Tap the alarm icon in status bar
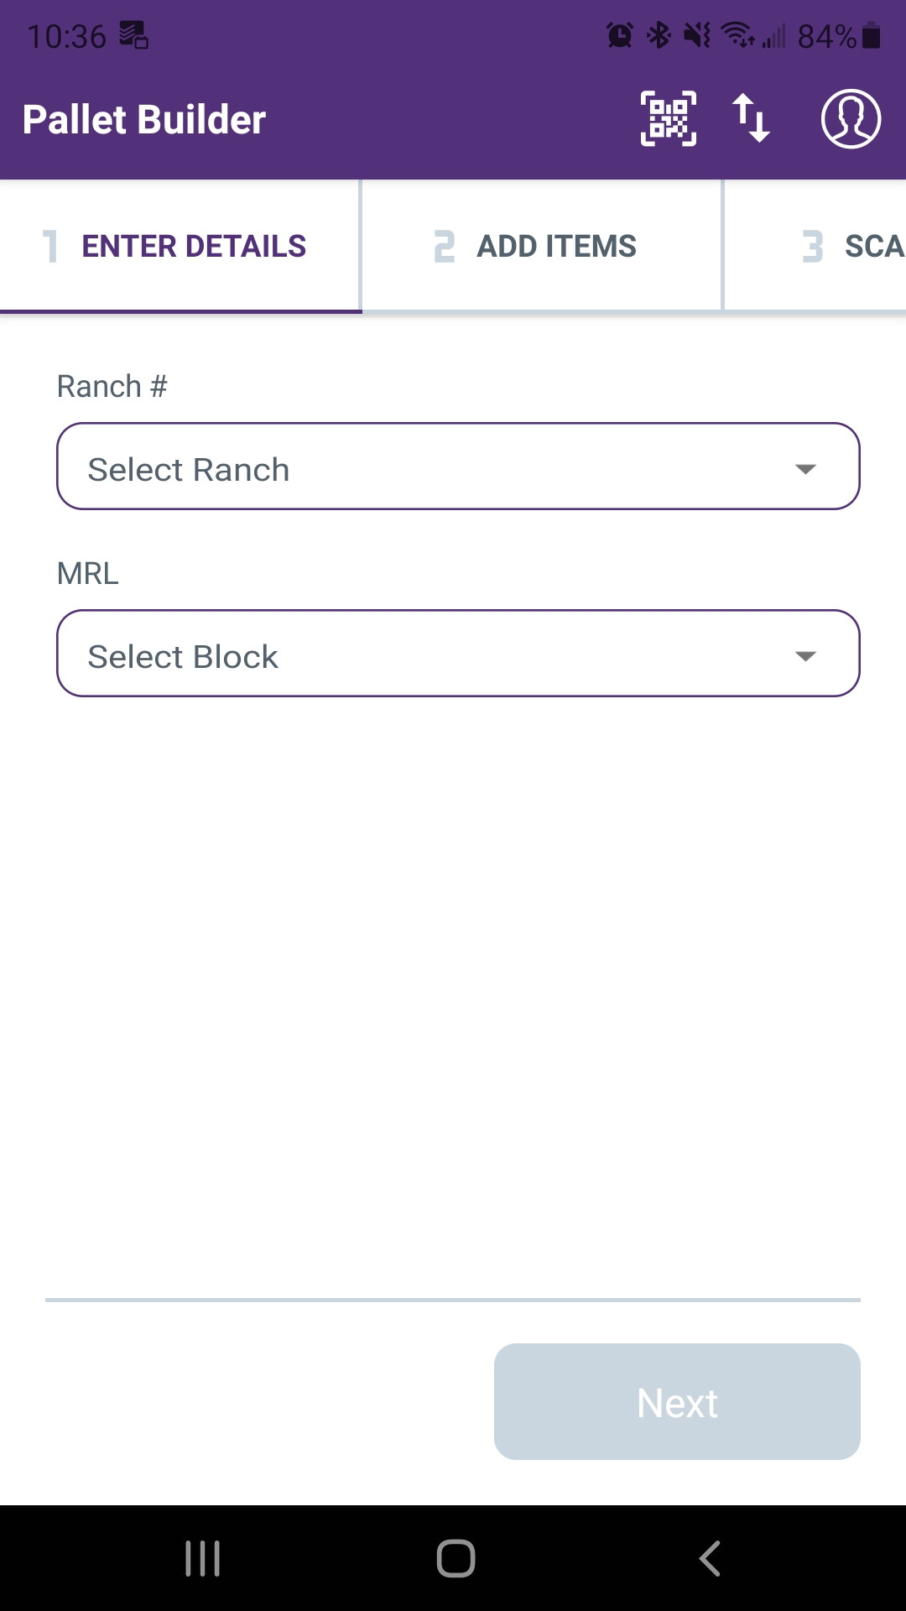 [x=620, y=36]
